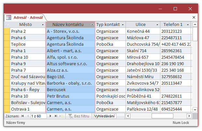Click the Alza.cz a.s. cell
202x131 pixels.
coord(70,70)
